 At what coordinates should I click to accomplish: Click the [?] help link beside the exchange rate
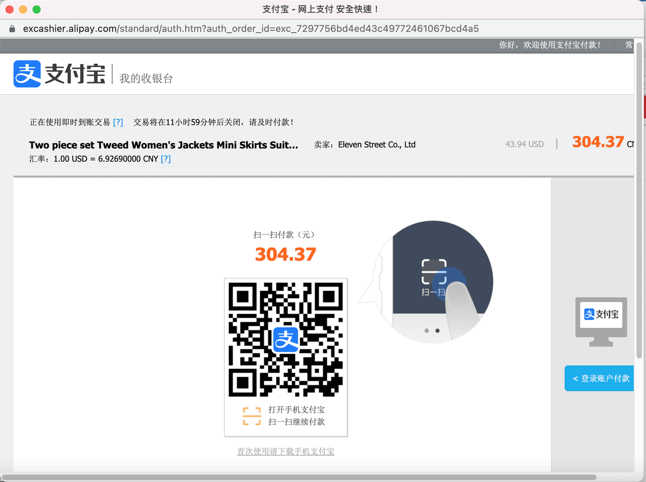click(x=166, y=159)
